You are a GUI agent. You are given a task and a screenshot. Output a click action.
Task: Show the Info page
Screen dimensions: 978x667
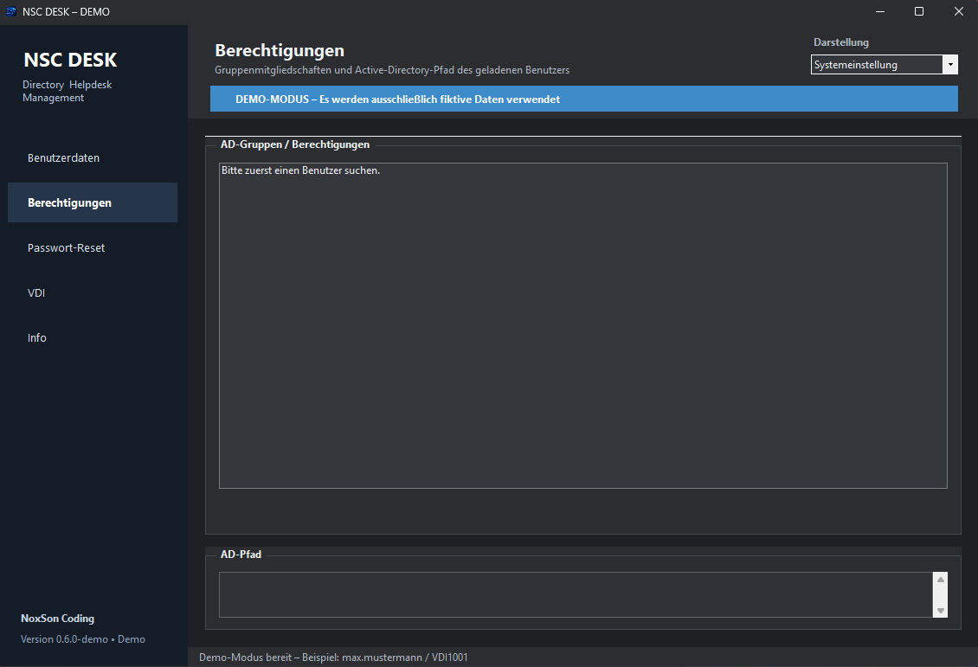point(93,337)
